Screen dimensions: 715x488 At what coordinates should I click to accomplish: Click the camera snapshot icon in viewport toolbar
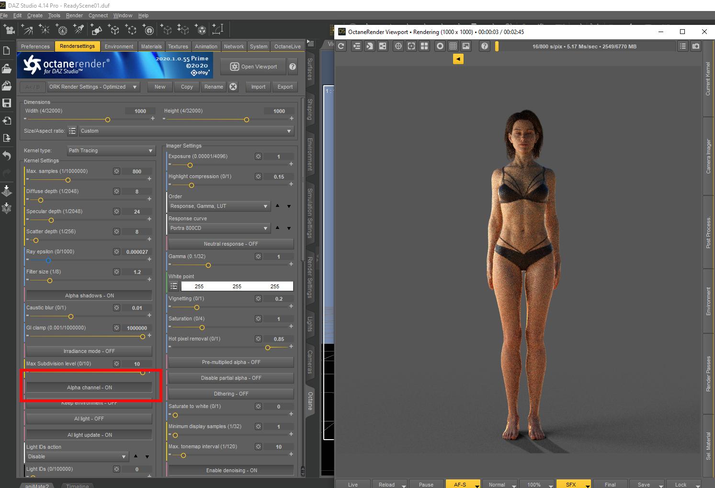click(x=696, y=46)
